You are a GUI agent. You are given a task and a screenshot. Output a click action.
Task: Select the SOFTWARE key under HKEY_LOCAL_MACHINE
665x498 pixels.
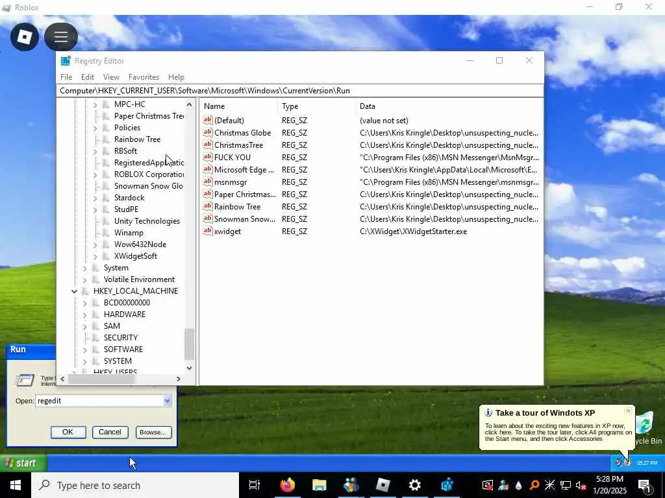123,350
